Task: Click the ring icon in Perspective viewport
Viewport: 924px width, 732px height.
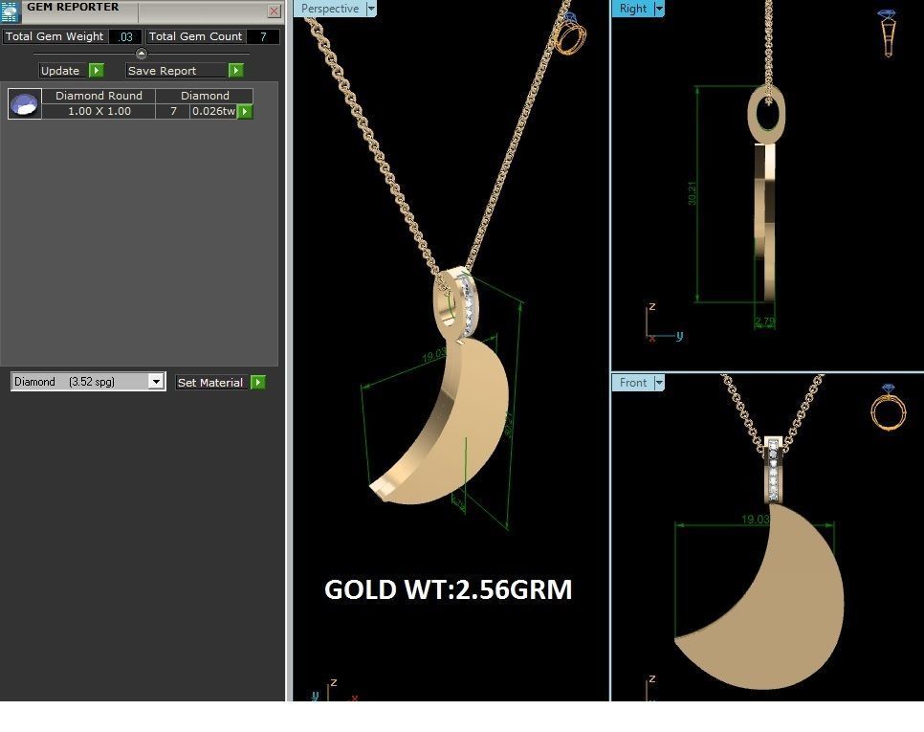Action: point(570,33)
